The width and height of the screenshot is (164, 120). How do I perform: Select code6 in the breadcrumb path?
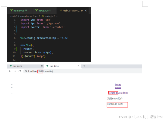pos(14,16)
